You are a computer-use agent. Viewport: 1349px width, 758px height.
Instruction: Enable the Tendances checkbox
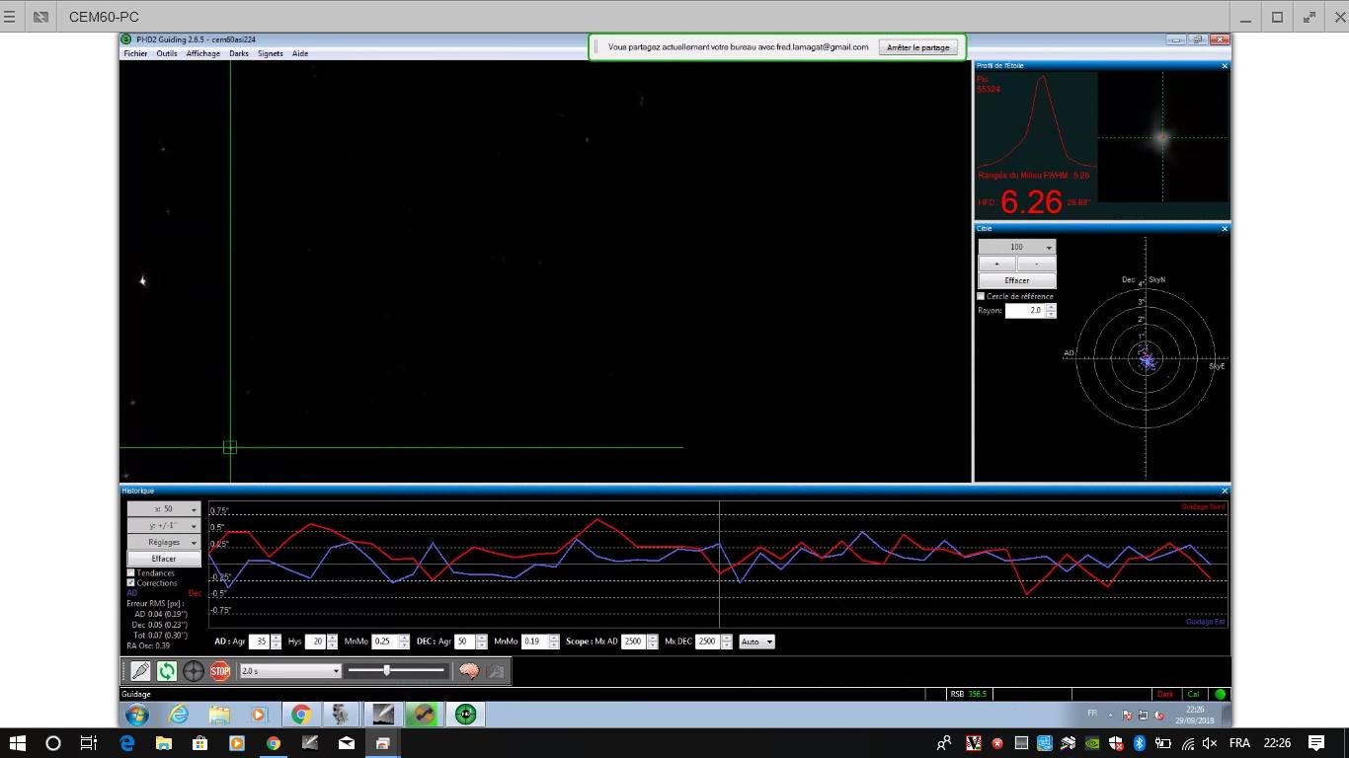(x=130, y=573)
